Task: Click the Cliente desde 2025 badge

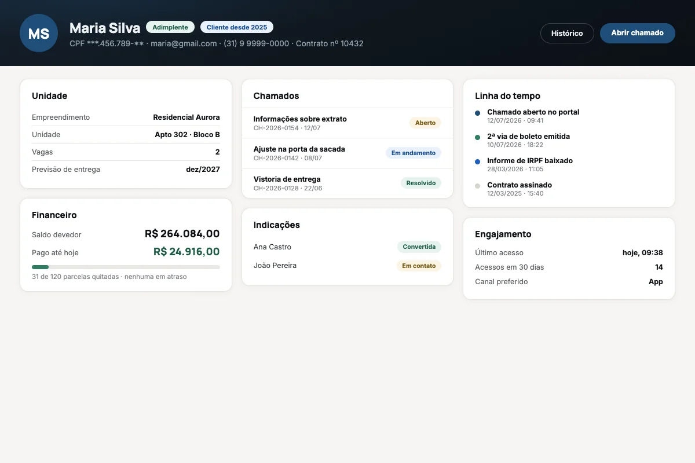Action: point(237,27)
